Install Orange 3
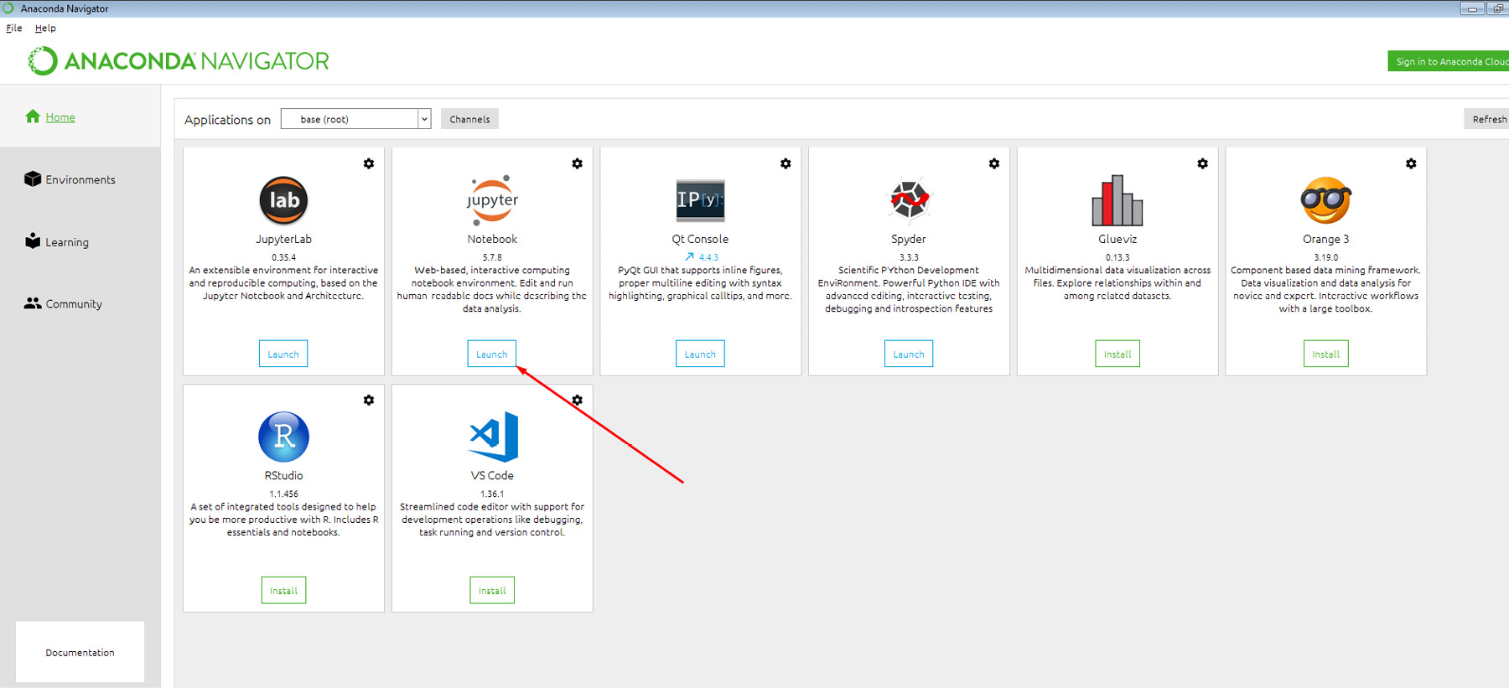Viewport: 1509px width, 688px height. pyautogui.click(x=1325, y=354)
